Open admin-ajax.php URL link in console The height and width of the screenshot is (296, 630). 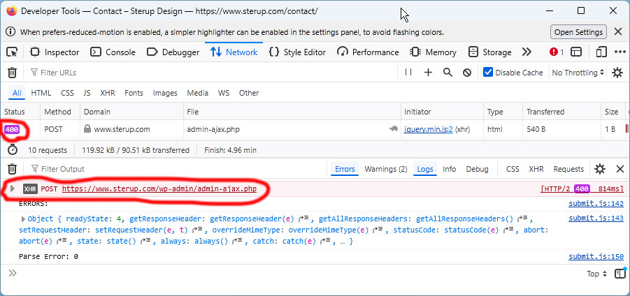pos(159,188)
